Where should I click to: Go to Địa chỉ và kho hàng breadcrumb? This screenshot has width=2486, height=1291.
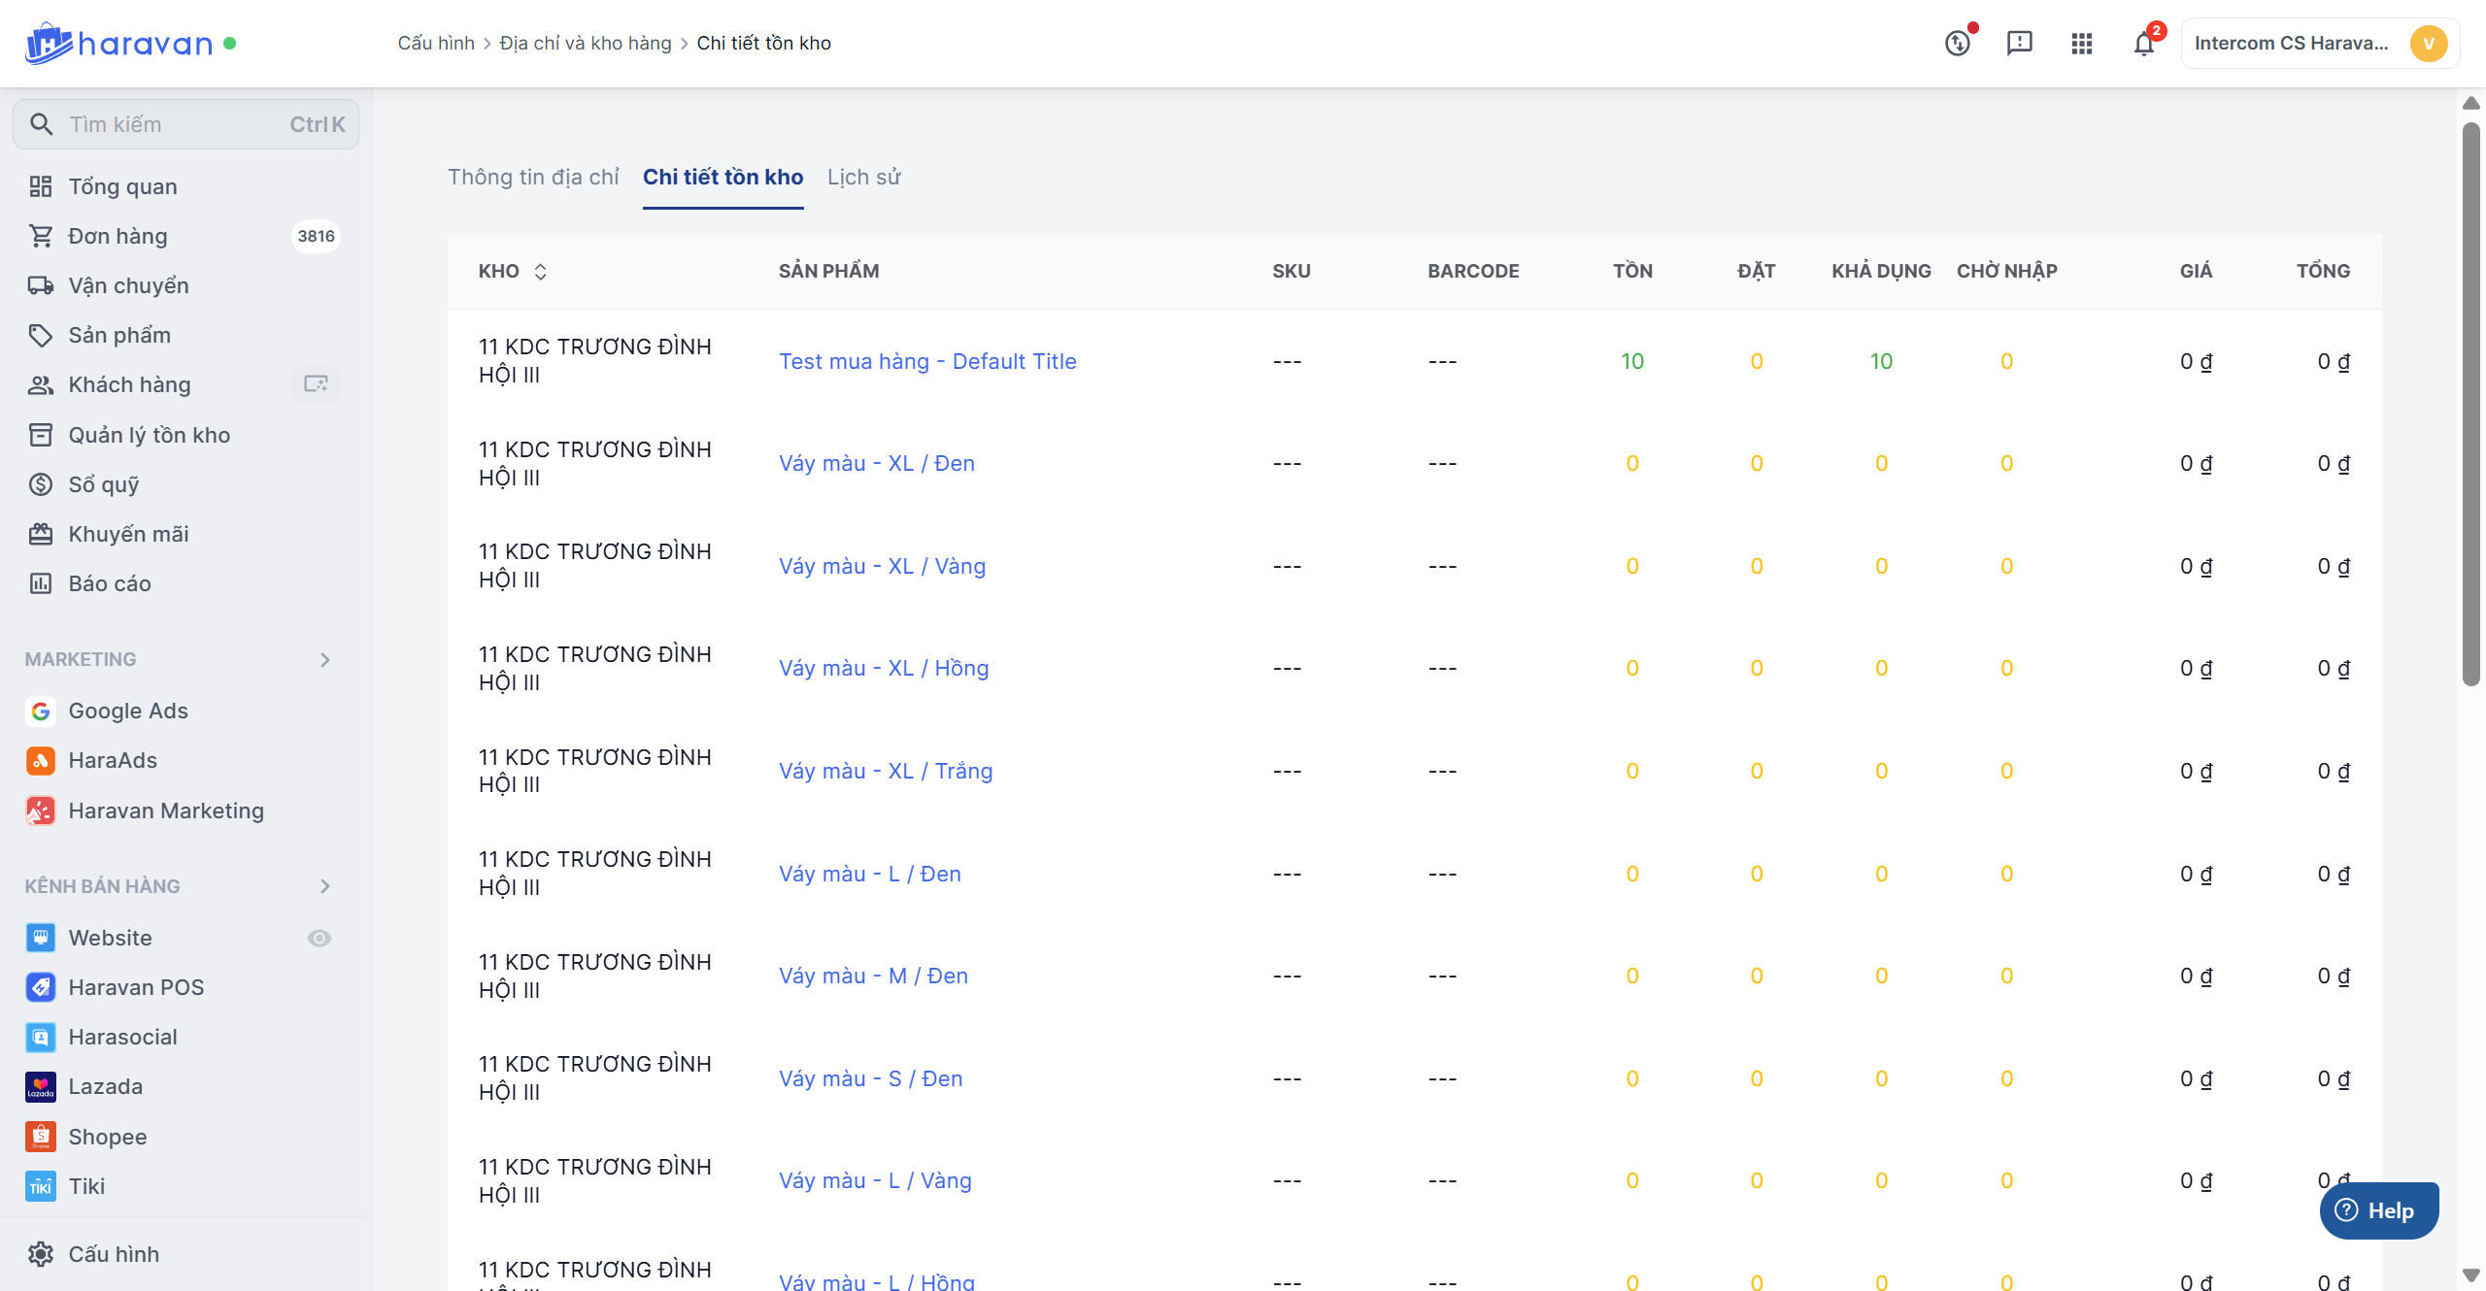pos(585,44)
